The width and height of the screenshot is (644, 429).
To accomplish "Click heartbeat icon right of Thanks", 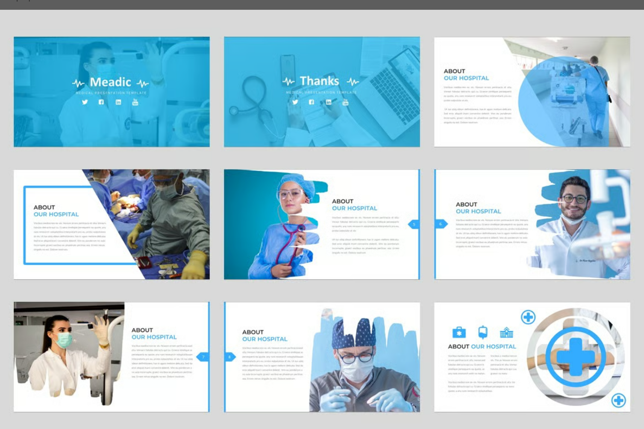I will (353, 81).
